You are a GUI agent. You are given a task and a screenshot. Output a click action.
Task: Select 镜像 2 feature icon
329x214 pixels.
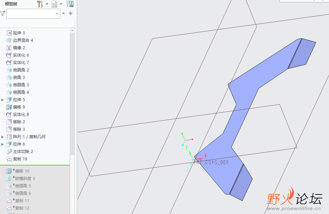pos(9,48)
